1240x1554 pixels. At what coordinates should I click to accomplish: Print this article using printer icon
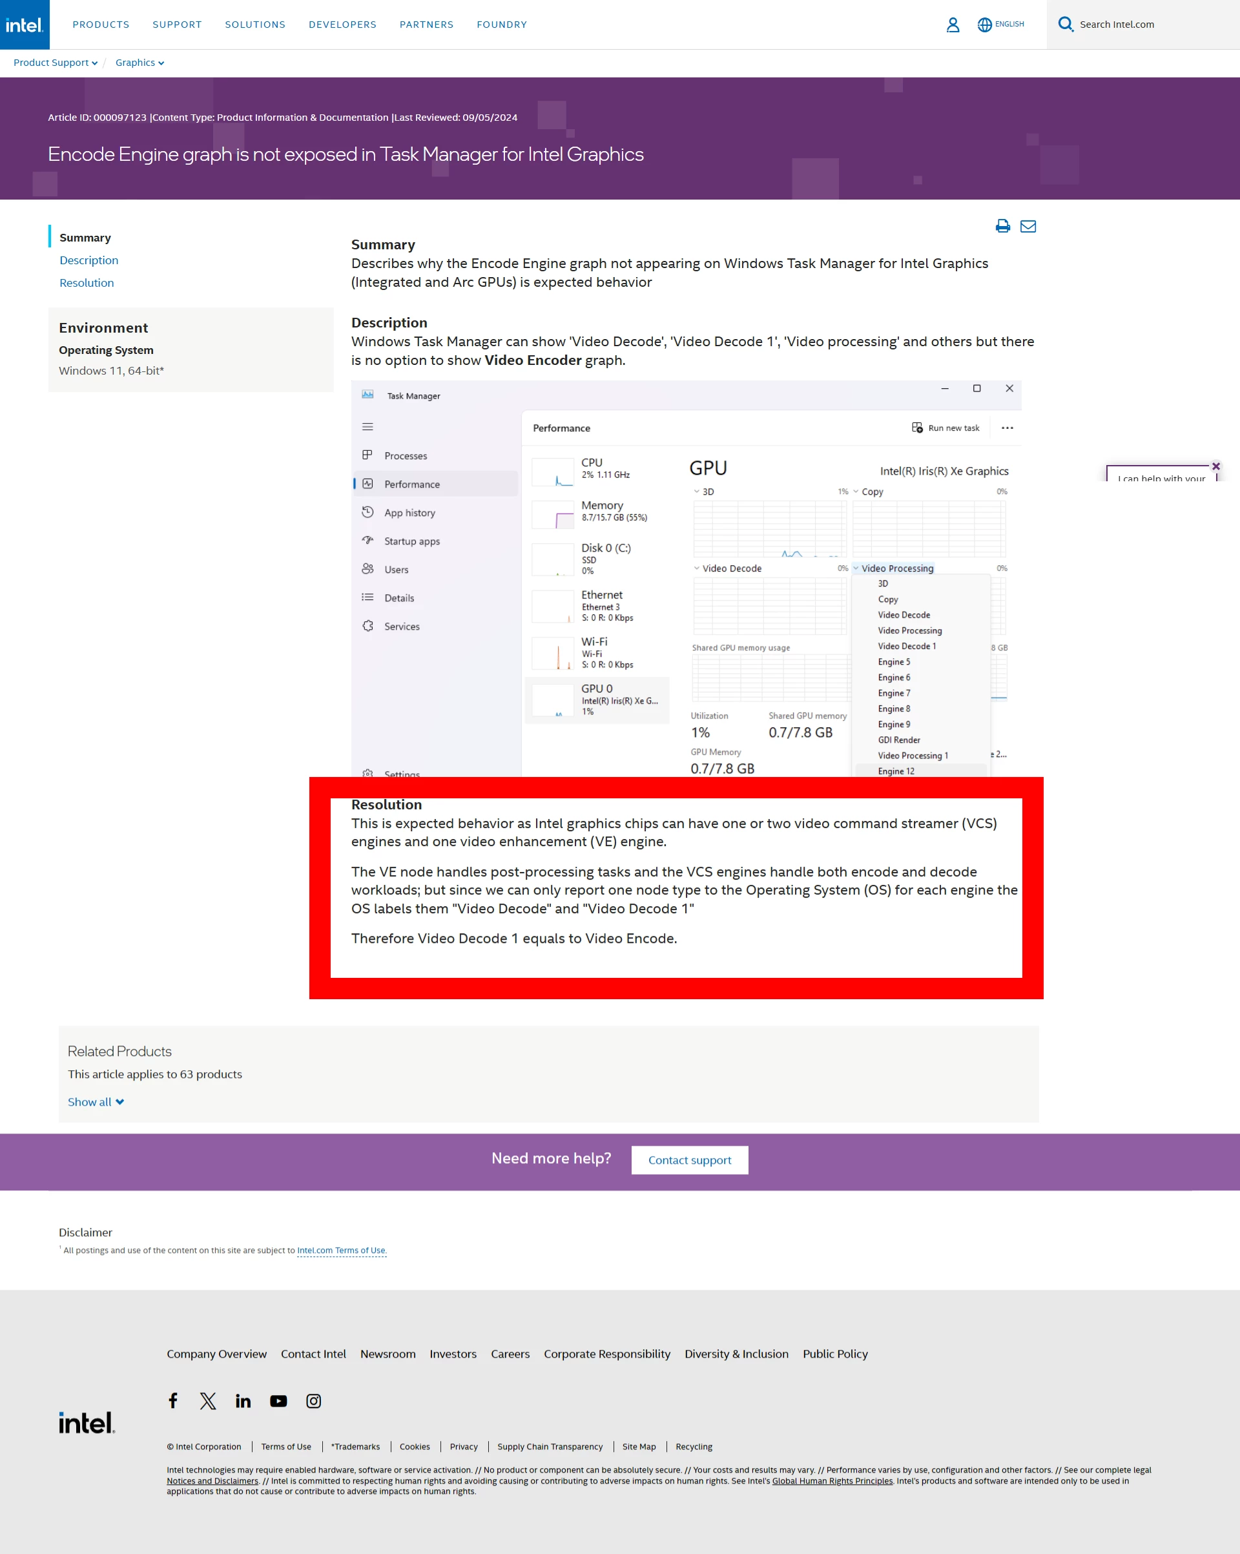click(1002, 226)
